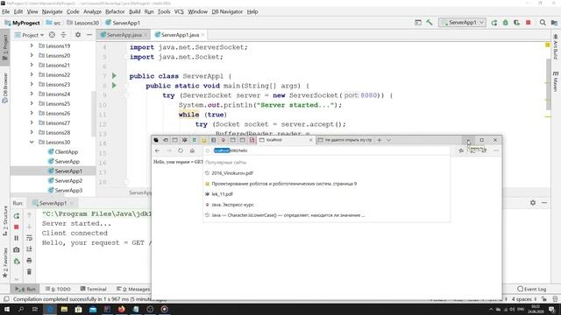
Task: Open the TODO tool window tab
Action: [x=58, y=289]
